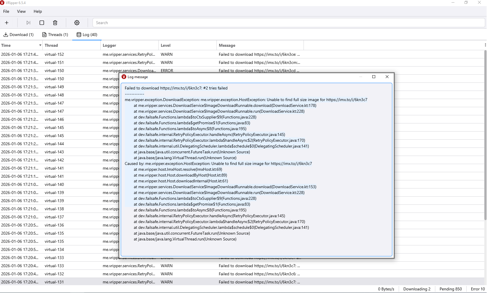Viewport: 491px width, 293px height.
Task: Sort by the Time column header
Action: (x=21, y=45)
